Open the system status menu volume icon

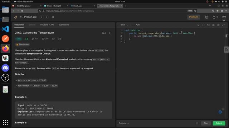click(x=219, y=1)
